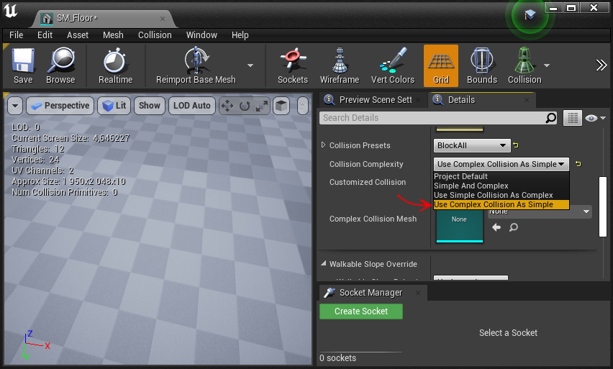Screen dimensions: 613x369
Task: Collapse the Walkable Slope Override section
Action: pyautogui.click(x=323, y=264)
